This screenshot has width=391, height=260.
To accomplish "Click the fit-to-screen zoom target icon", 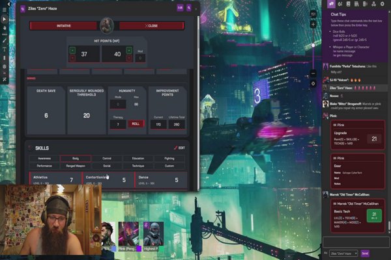I will tap(313, 84).
